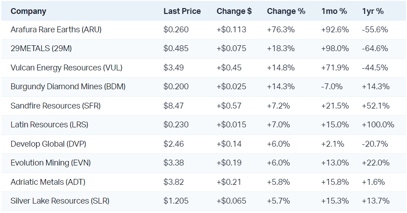
Task: Open Burgundy Diamond Mines (BDM)
Action: pyautogui.click(x=68, y=87)
